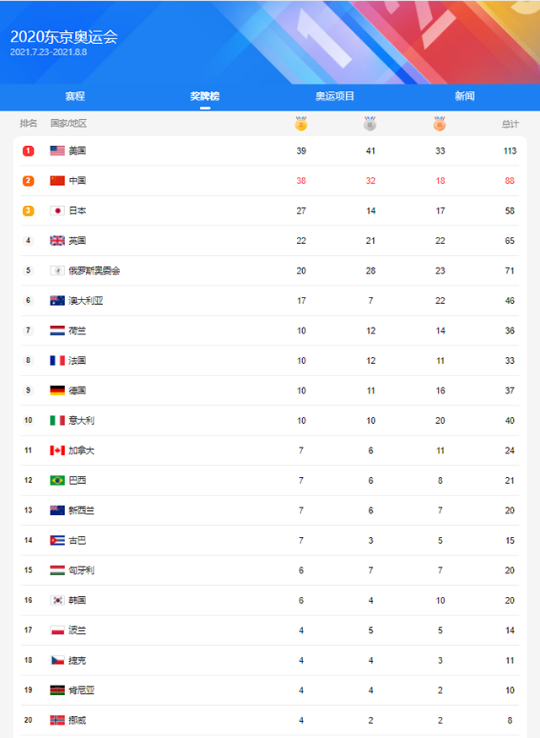Click the silver medal column icon

[370, 124]
